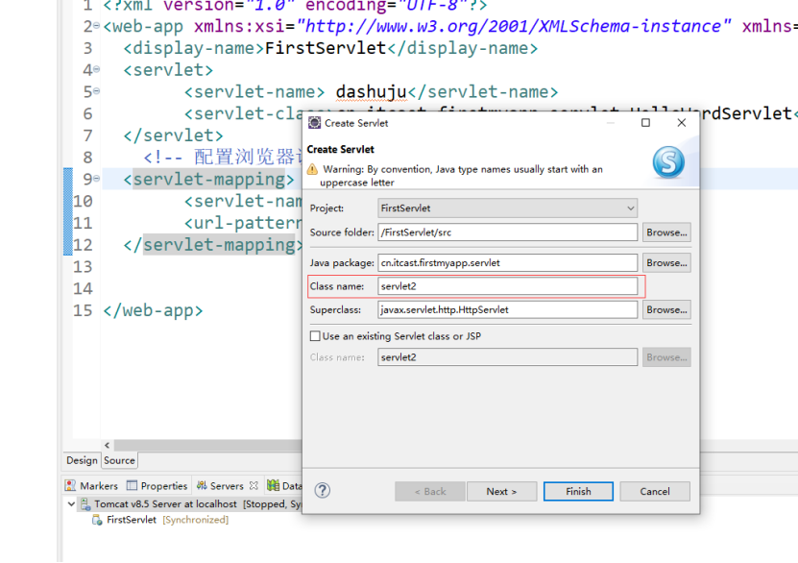Close the Create Servlet dialog
798x563 pixels.
(x=682, y=123)
